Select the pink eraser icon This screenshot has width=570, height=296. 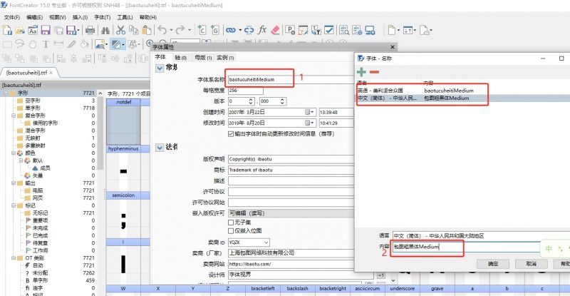[x=275, y=30]
